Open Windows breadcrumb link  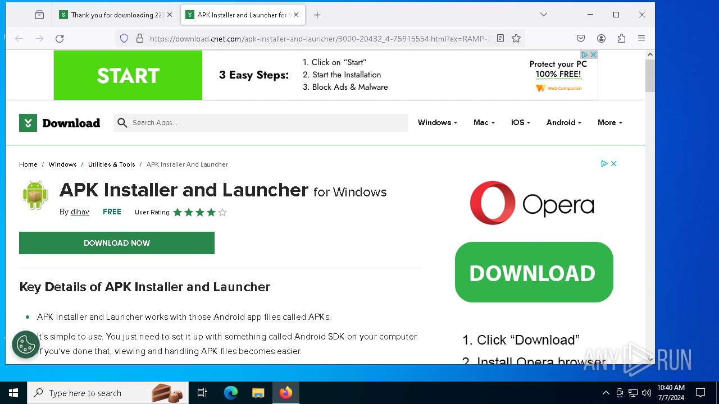pyautogui.click(x=62, y=164)
